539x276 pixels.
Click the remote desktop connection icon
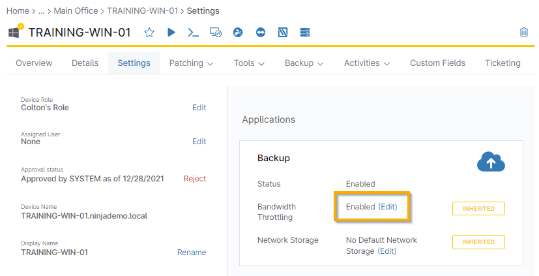216,32
